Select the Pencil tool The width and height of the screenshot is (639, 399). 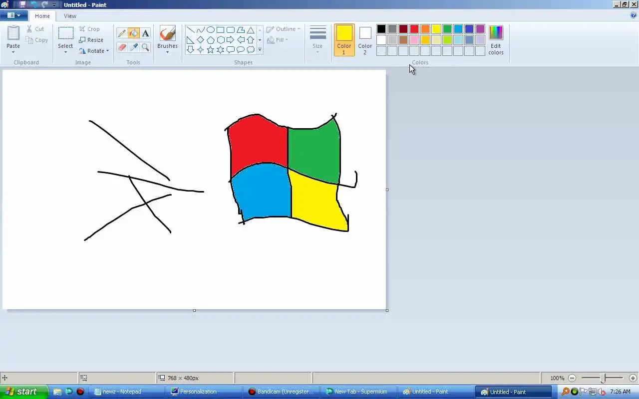122,33
